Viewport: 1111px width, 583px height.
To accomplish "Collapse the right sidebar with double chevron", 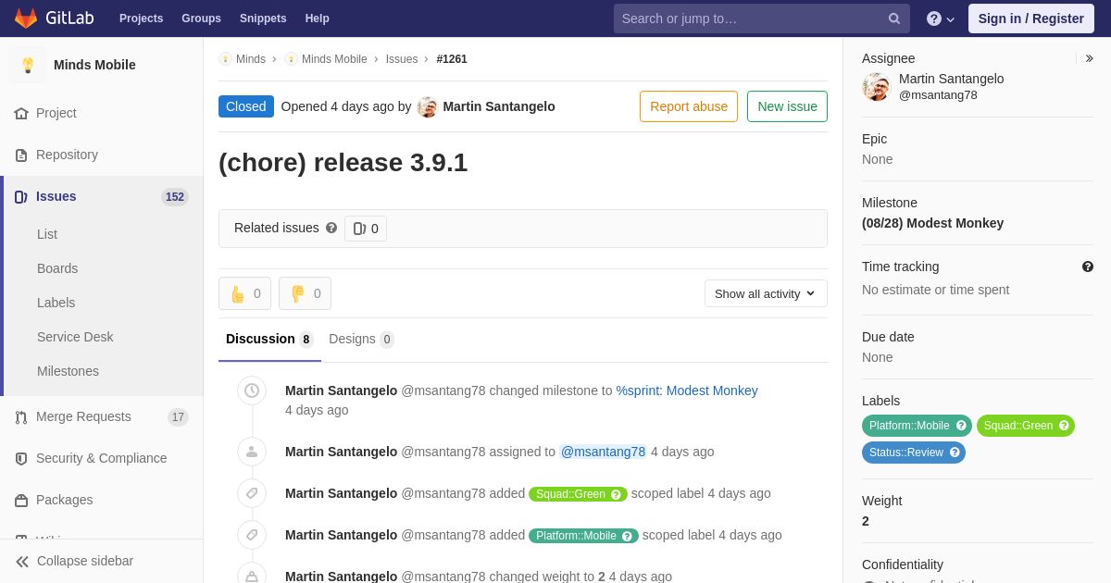I will (x=1089, y=58).
